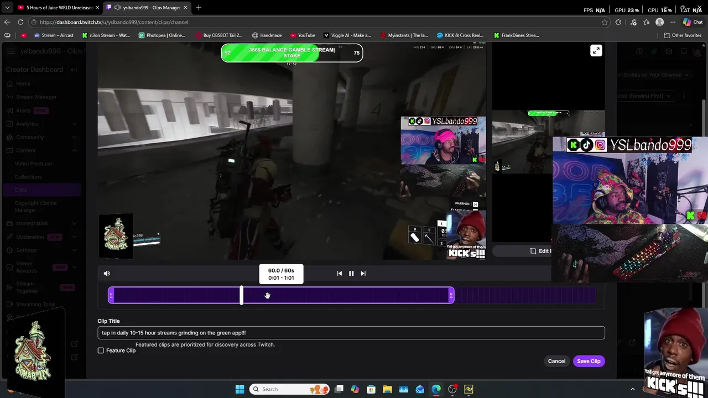Reload the Twitch dashboard page
Image resolution: width=708 pixels, height=398 pixels.
click(20, 22)
